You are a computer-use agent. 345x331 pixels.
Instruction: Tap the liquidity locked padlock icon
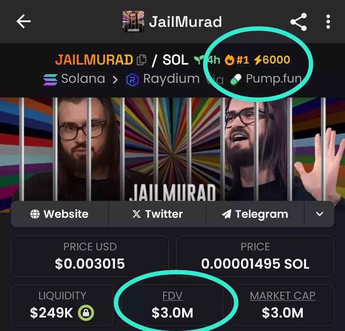coord(86,312)
